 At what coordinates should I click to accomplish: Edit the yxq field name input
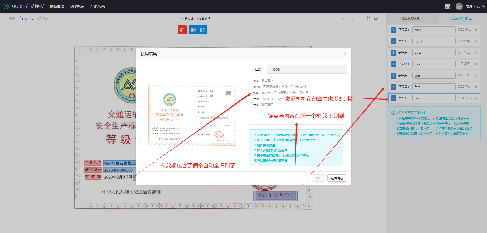pyautogui.click(x=434, y=75)
